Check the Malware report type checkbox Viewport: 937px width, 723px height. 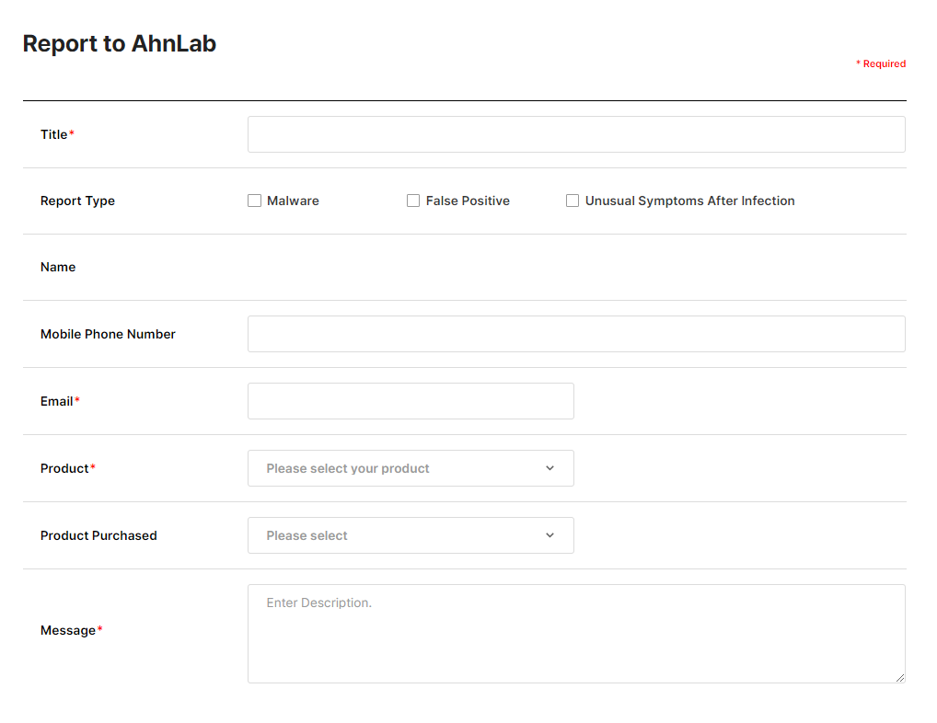tap(255, 201)
